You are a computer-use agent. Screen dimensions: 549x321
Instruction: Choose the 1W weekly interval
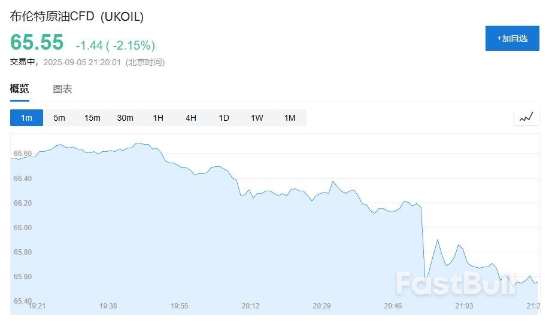257,118
